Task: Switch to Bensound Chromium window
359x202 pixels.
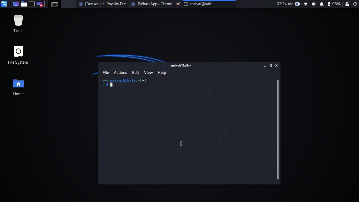Action: [103, 4]
